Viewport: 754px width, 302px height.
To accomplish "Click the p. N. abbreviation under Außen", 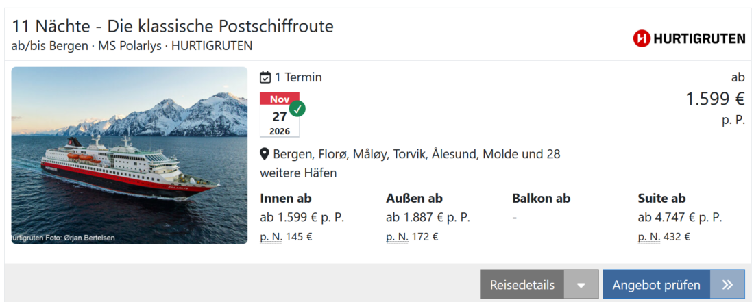I will 397,237.
